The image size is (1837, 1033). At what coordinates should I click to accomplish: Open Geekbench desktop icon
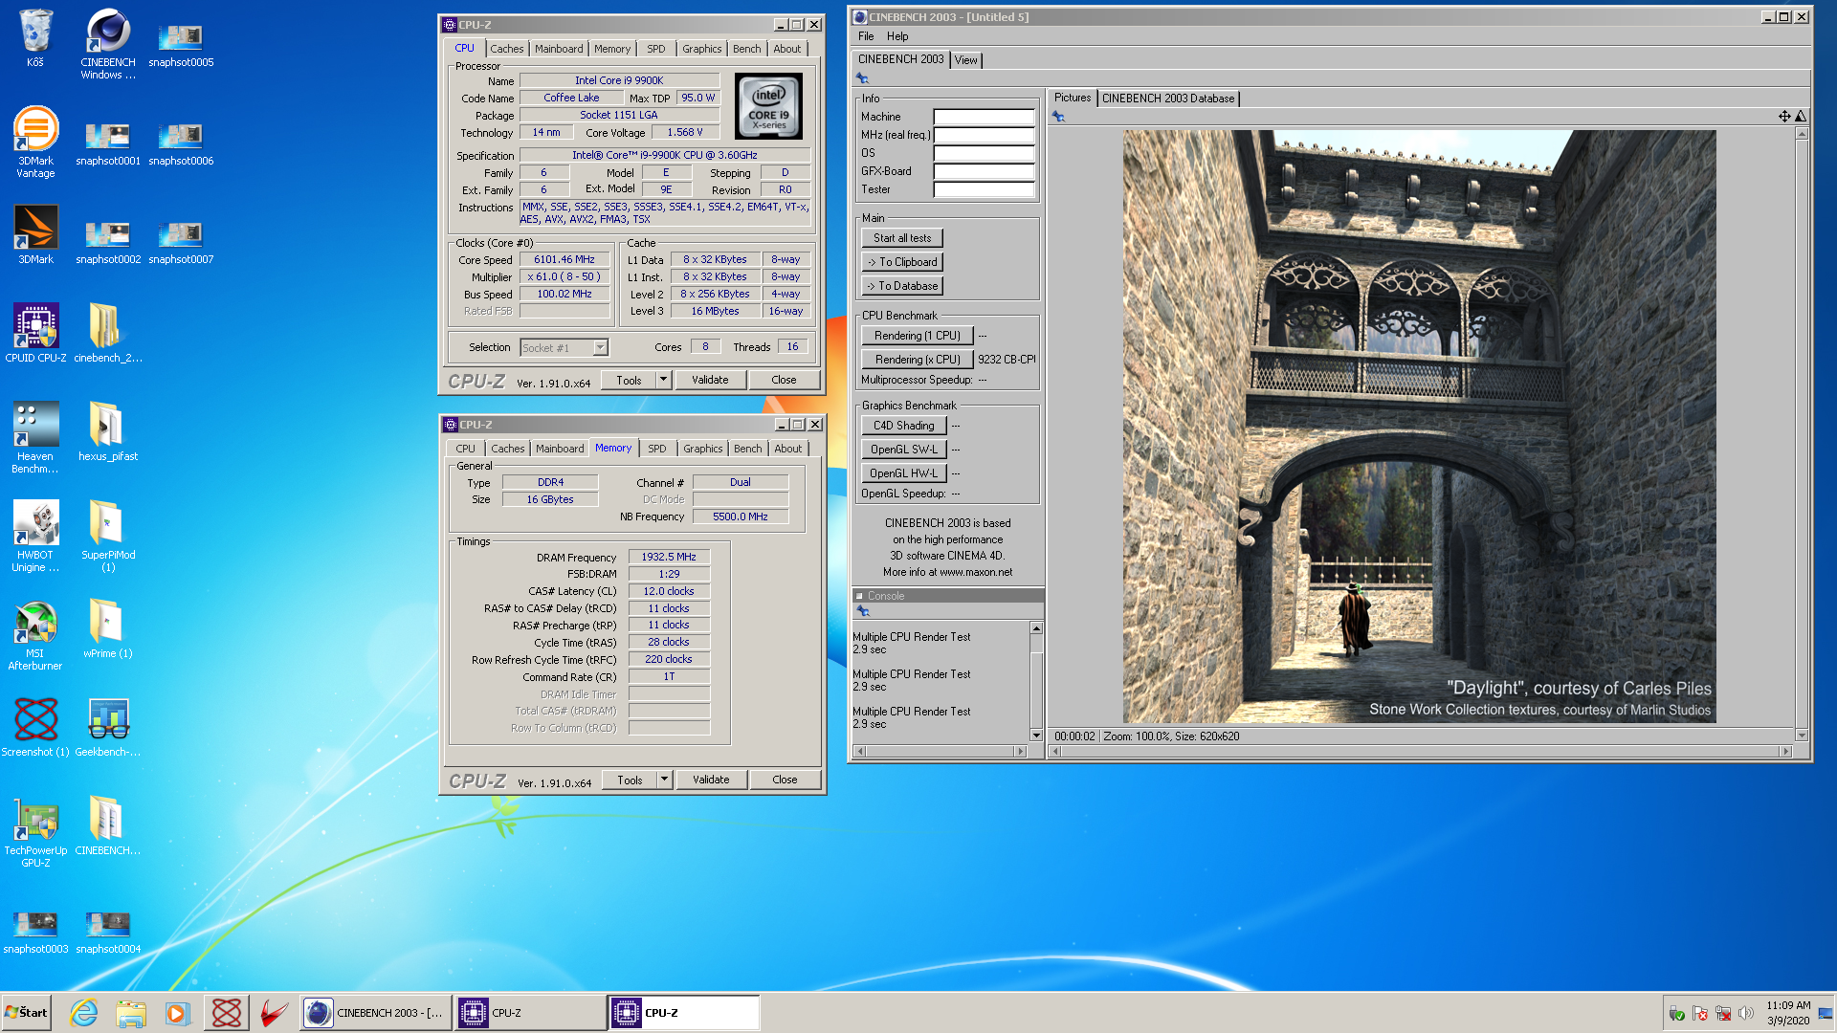[x=108, y=727]
